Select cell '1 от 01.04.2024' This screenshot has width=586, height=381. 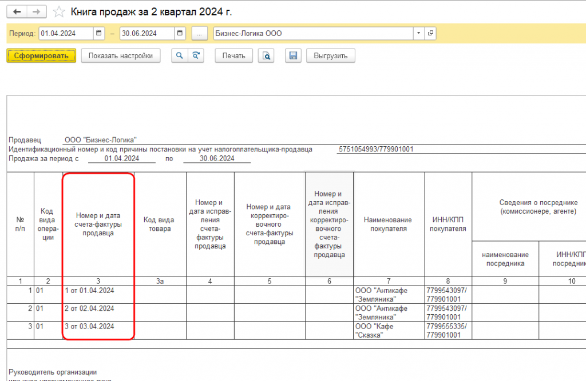98,295
